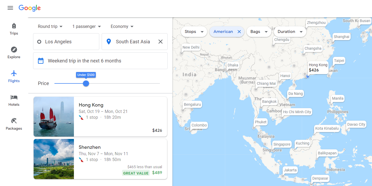372x186 pixels.
Task: Expand the Round trip dropdown
Action: tap(50, 27)
